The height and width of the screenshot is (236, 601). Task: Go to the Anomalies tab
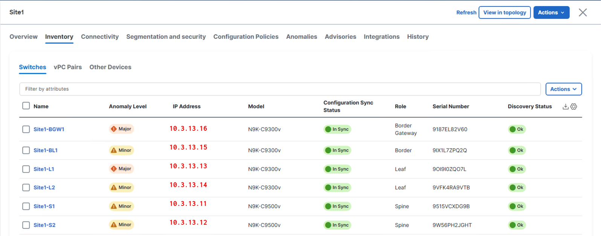click(x=301, y=36)
